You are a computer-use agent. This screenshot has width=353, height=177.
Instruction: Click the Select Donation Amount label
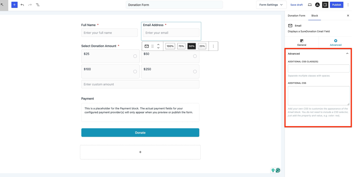pyautogui.click(x=99, y=46)
